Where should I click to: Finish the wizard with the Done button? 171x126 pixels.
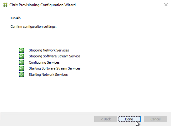coord(129,119)
